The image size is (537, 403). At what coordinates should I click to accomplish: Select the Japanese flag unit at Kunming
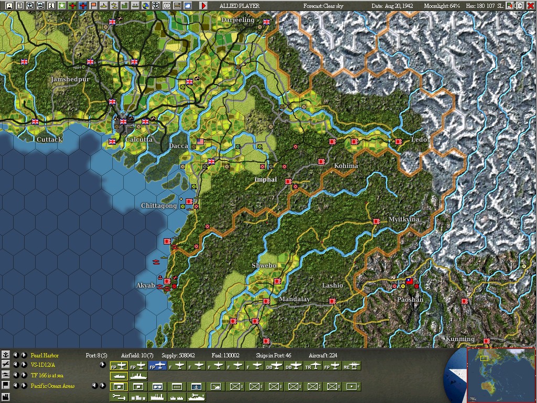point(486,341)
